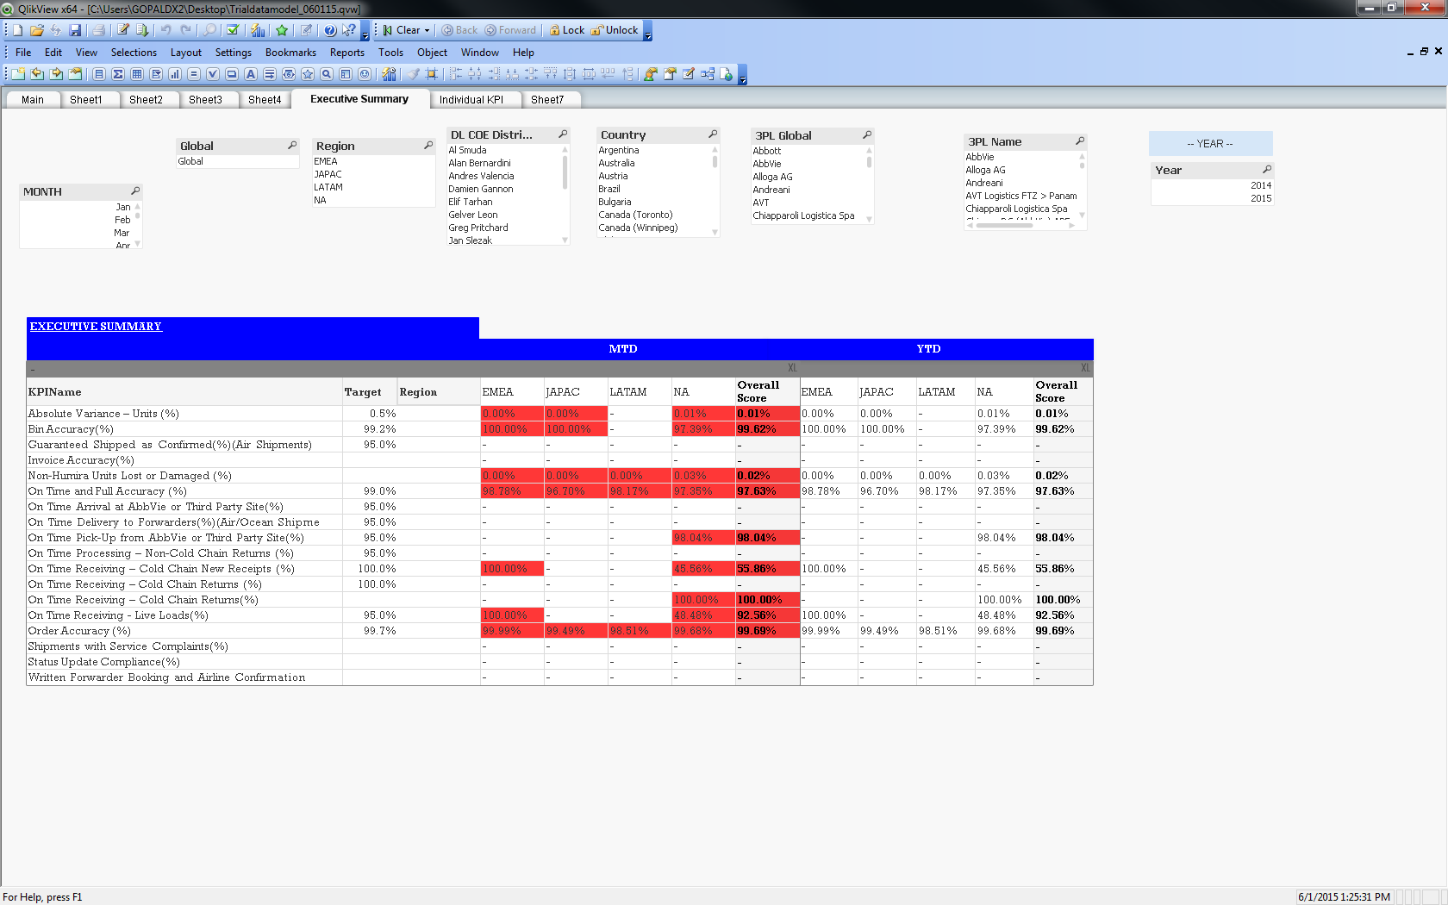The image size is (1448, 905).
Task: Create a Chart object icon
Action: pos(175,74)
